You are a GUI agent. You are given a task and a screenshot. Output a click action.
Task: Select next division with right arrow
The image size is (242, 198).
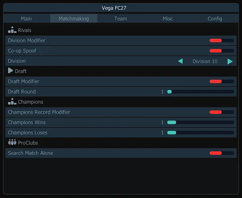[x=230, y=61]
